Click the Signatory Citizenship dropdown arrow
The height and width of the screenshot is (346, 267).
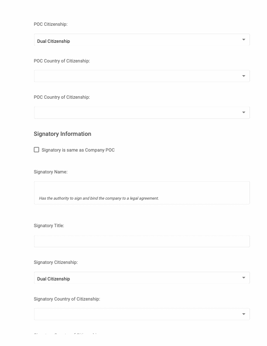[243, 278]
